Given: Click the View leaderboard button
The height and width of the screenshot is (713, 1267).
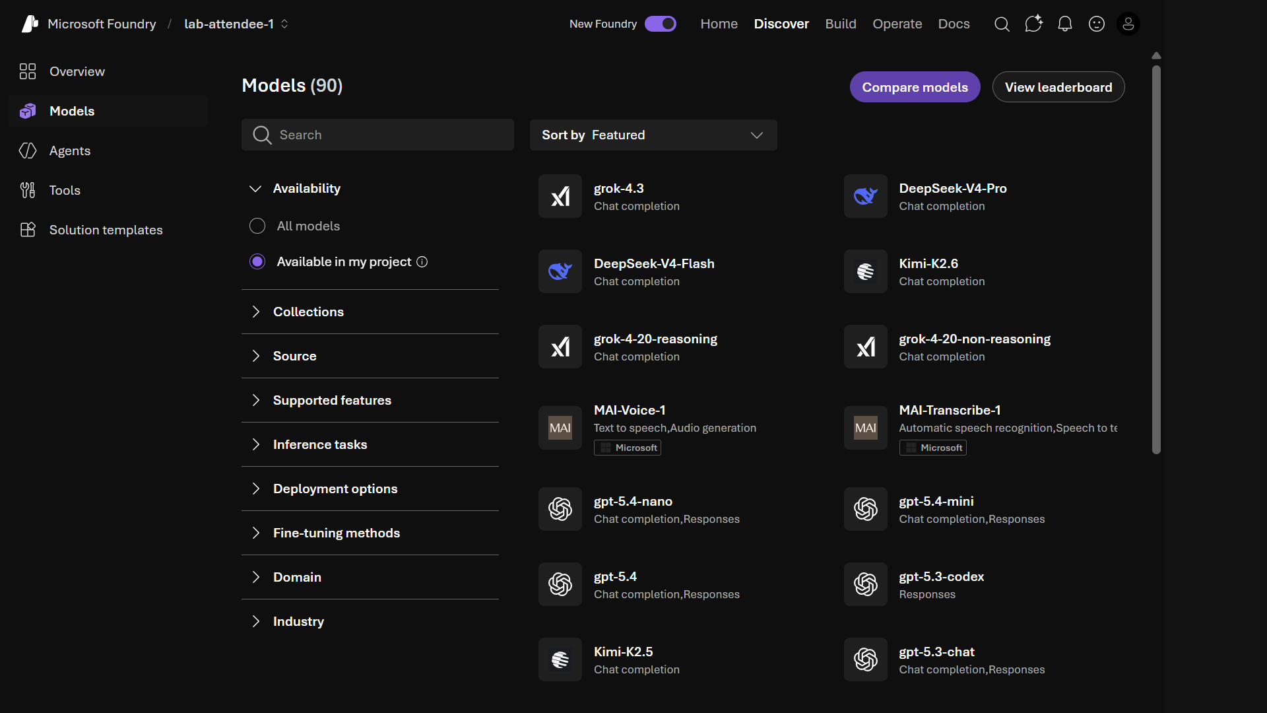Looking at the screenshot, I should 1058,87.
